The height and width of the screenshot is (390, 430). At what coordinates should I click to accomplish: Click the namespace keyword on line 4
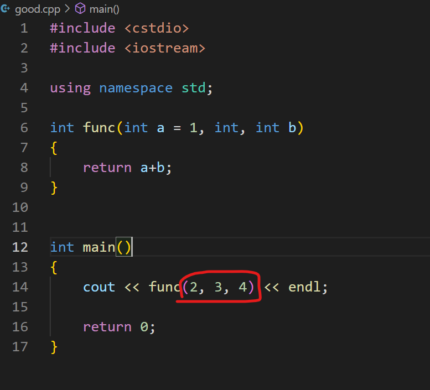[136, 88]
